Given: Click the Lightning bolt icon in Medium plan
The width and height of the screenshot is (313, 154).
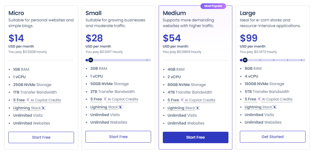Looking at the screenshot, I should 198,108.
